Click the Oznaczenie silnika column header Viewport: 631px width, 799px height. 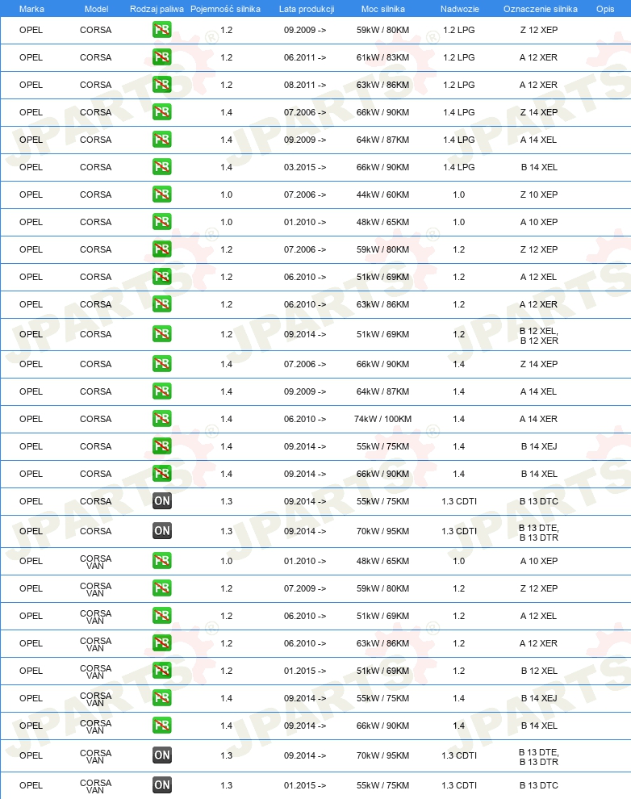coord(541,9)
